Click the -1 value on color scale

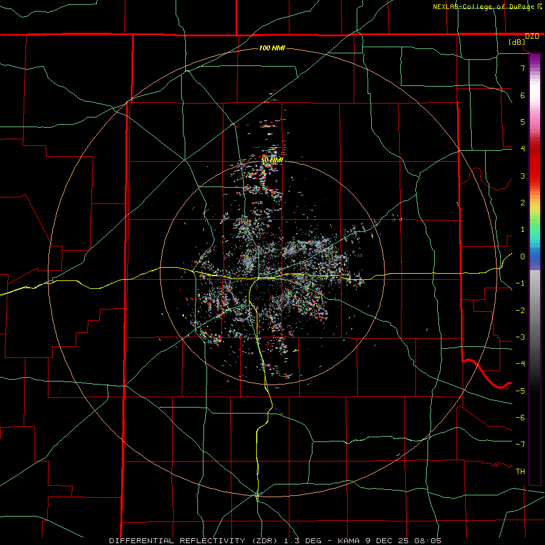pyautogui.click(x=520, y=283)
